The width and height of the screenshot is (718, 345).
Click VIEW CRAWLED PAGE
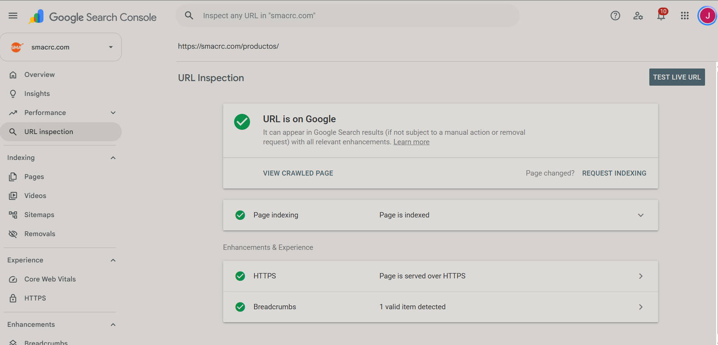point(298,173)
